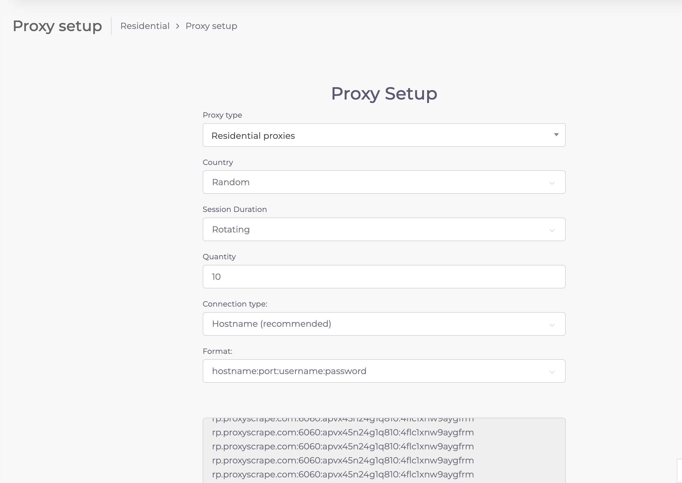Open the Format dropdown
The width and height of the screenshot is (682, 483).
[x=384, y=371]
